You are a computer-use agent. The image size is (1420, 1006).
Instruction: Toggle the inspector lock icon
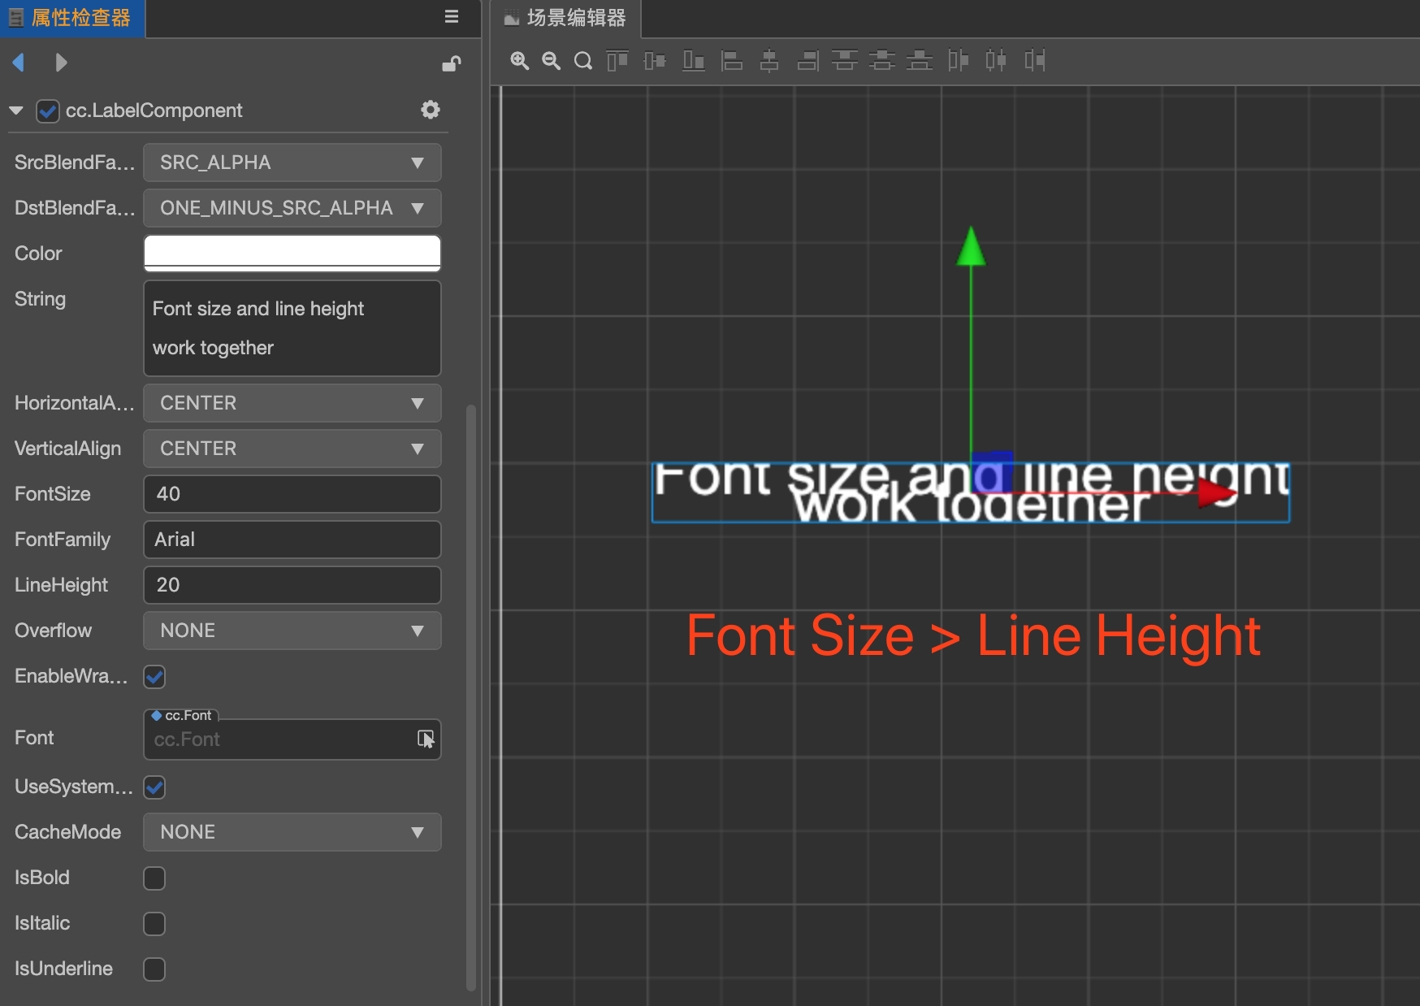coord(451,63)
